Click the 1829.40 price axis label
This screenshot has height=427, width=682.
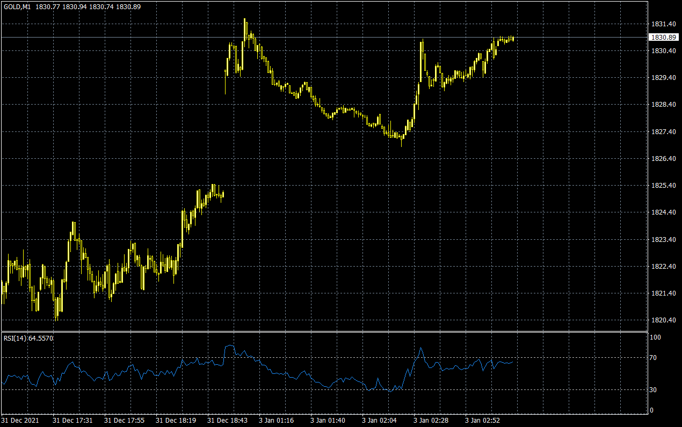click(663, 78)
